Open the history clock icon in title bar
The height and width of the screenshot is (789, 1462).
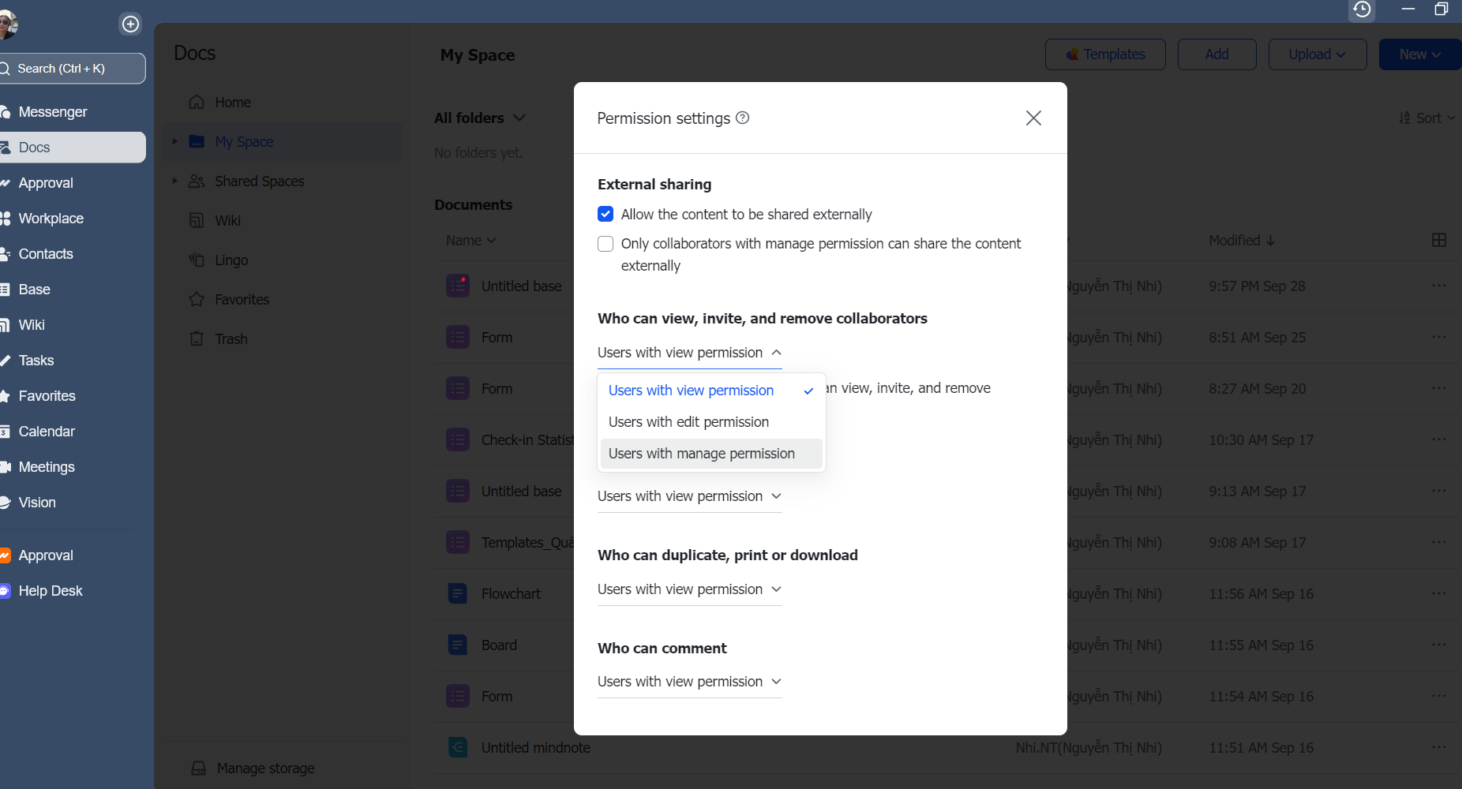[x=1362, y=9]
